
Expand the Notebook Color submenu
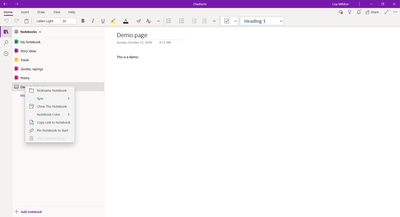[50, 114]
